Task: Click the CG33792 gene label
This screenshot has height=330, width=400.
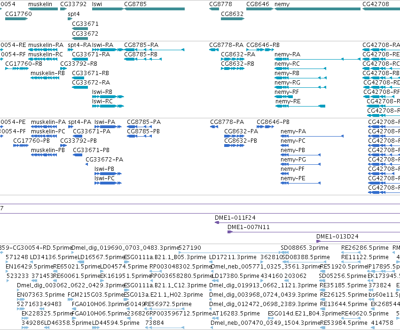Action: tap(73, 4)
